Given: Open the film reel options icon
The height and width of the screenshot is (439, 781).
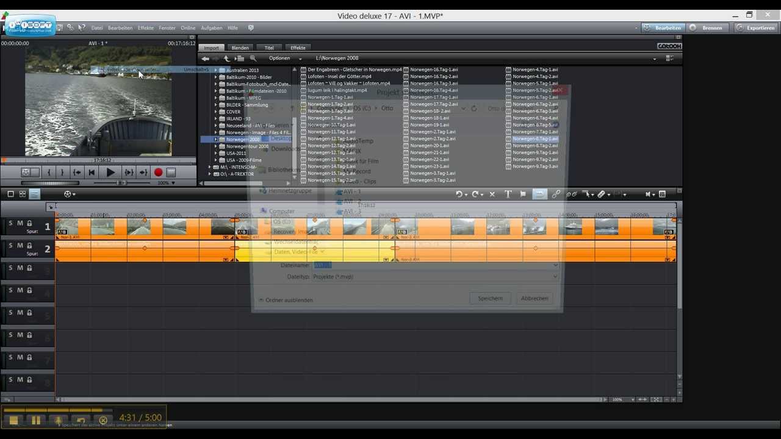Looking at the screenshot, I should (x=67, y=194).
